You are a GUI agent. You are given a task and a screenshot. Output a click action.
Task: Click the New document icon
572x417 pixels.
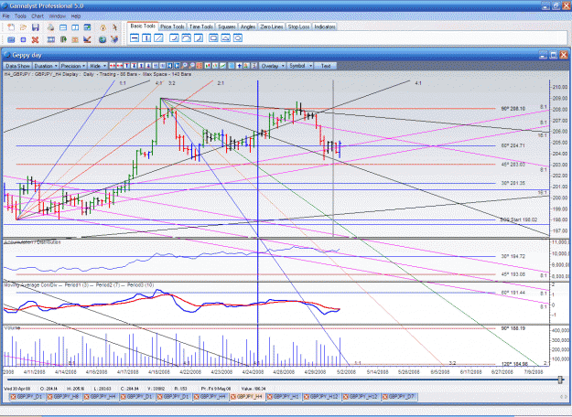(11, 27)
